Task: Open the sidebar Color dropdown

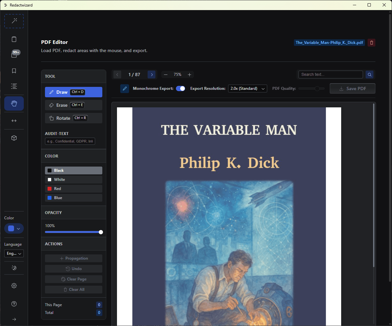Action: click(14, 229)
